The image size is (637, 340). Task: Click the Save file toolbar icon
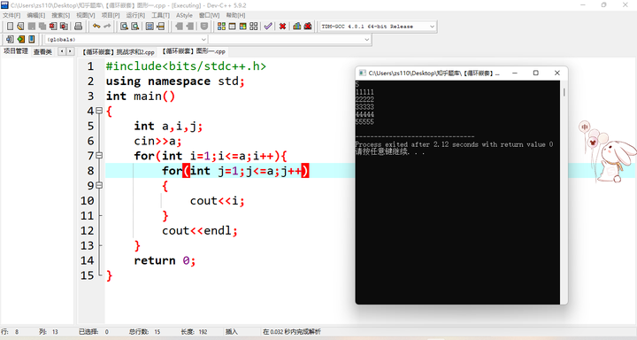pos(32,26)
